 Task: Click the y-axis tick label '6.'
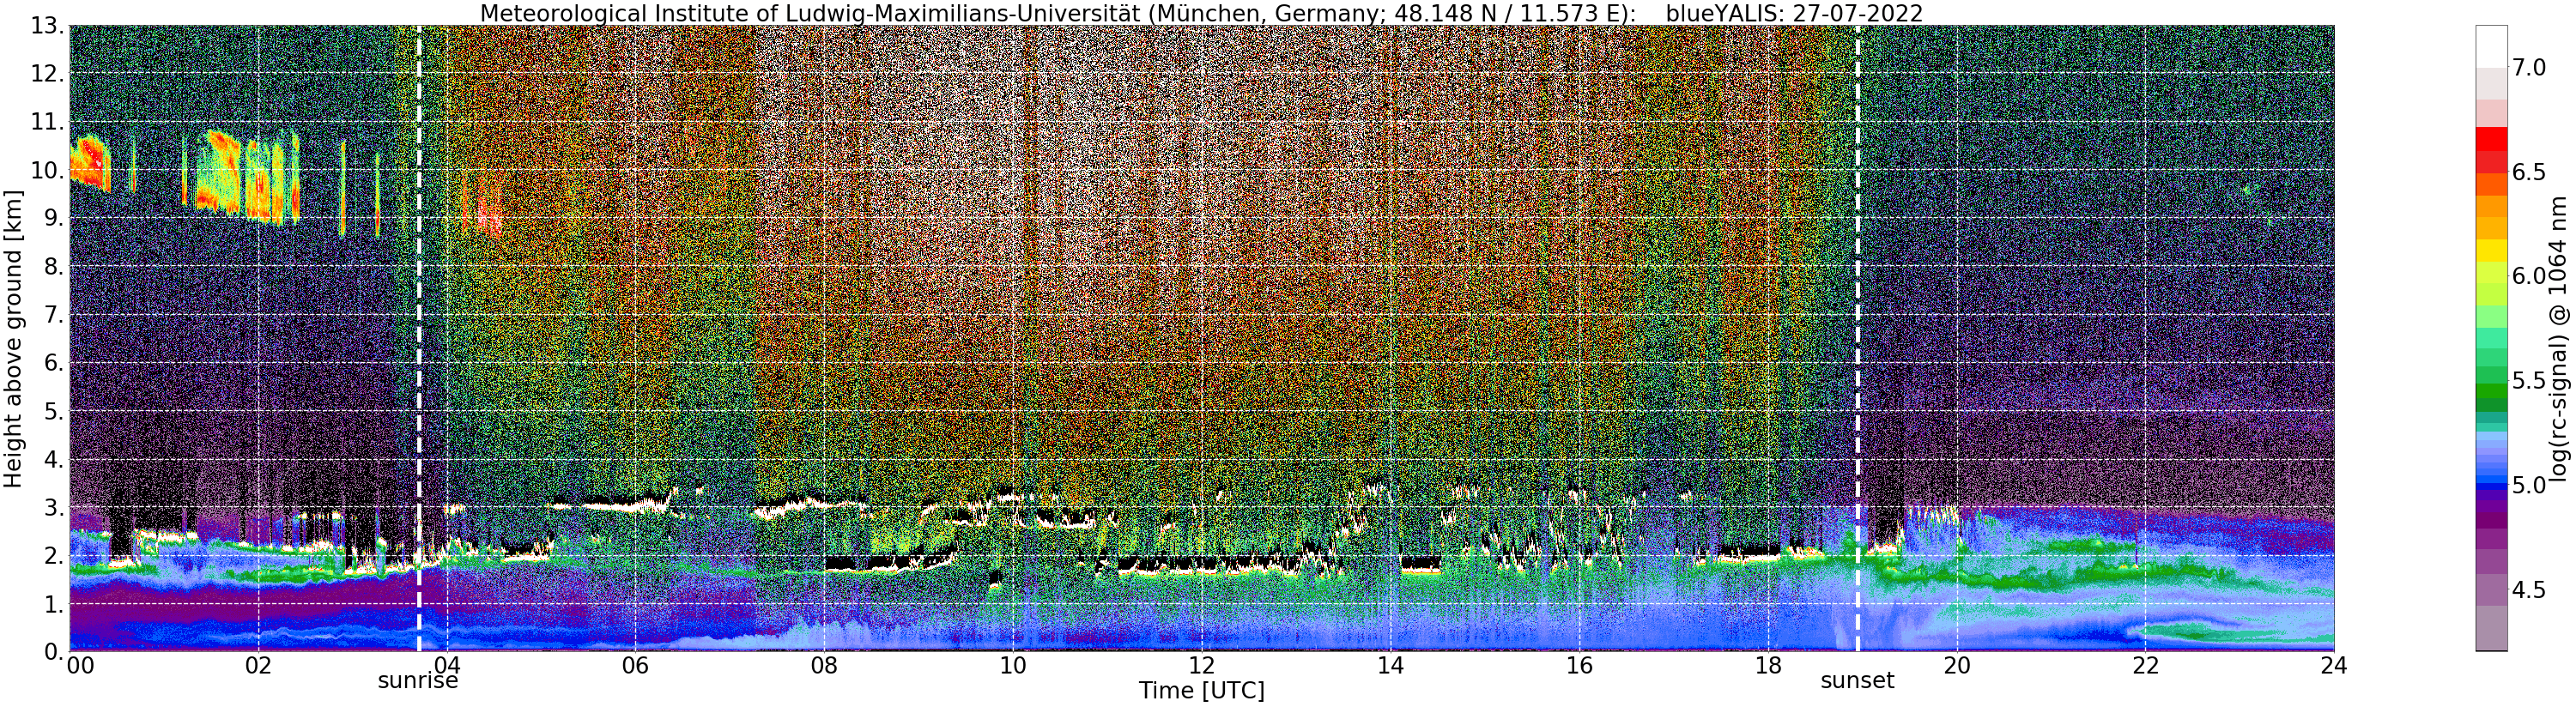click(x=52, y=363)
